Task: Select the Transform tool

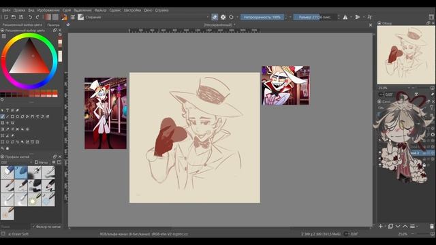Action: 3,122
